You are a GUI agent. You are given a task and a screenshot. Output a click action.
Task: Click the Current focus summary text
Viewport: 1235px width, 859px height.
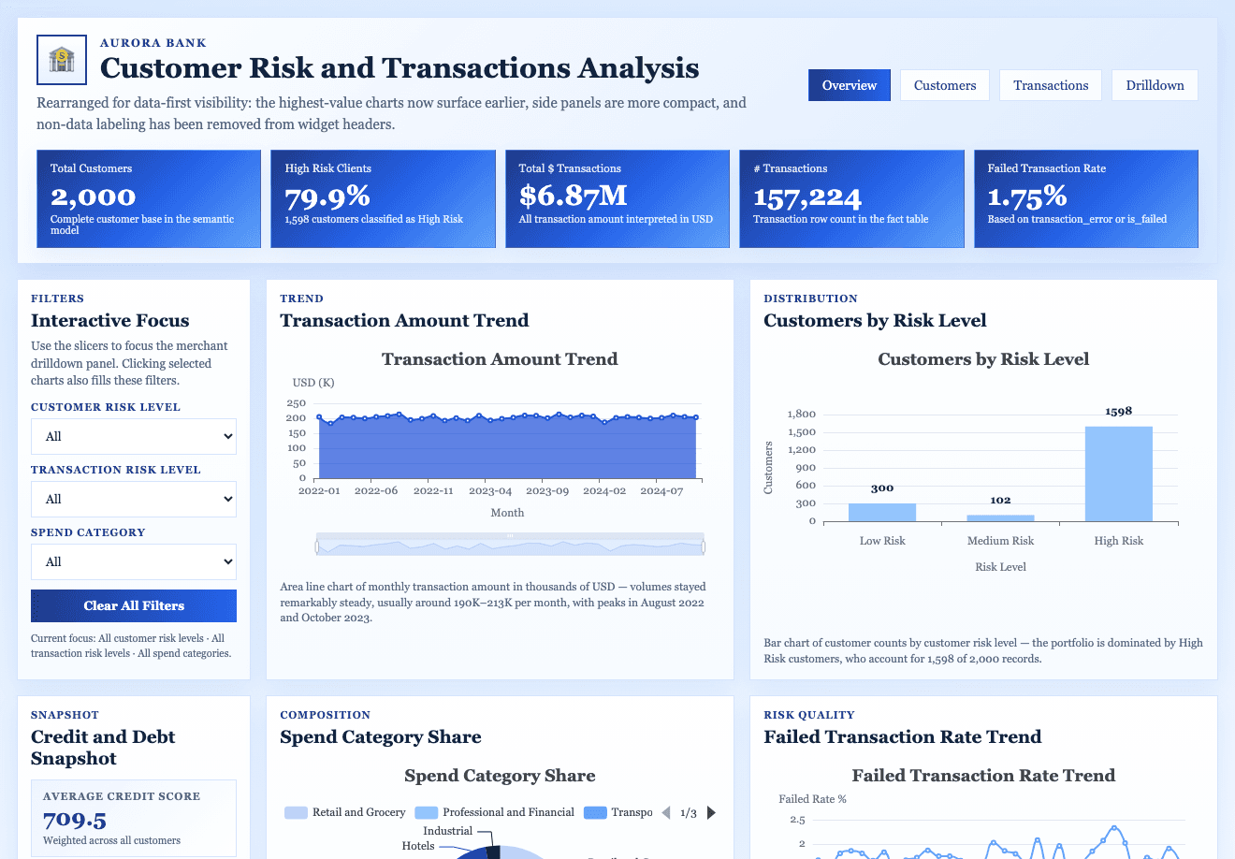[131, 646]
